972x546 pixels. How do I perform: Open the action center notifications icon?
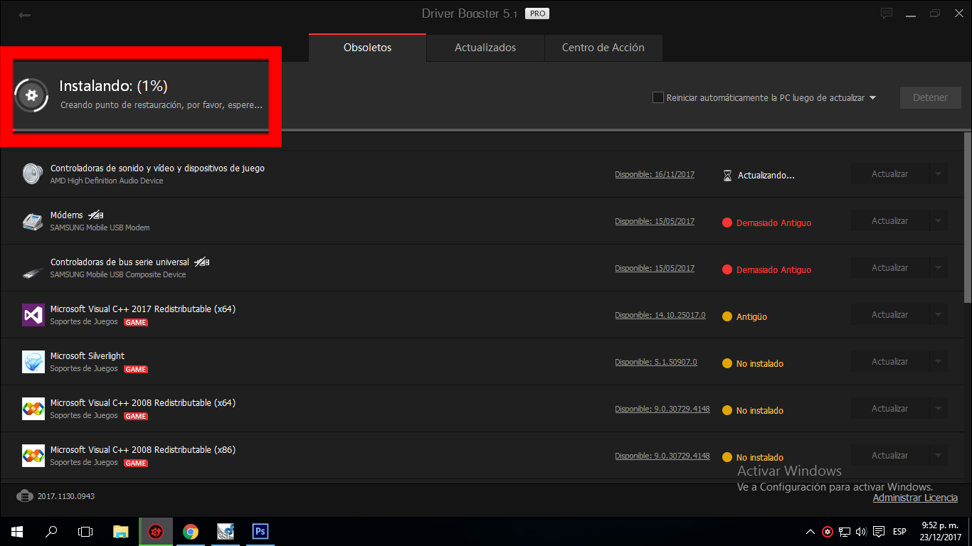pyautogui.click(x=879, y=531)
